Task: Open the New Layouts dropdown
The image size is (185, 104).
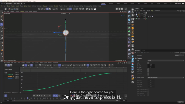Action: click(x=177, y=4)
